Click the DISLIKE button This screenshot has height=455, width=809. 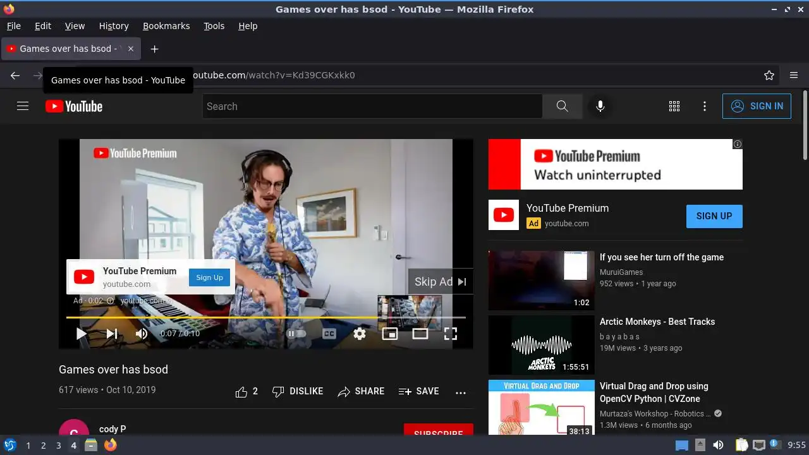coord(297,391)
